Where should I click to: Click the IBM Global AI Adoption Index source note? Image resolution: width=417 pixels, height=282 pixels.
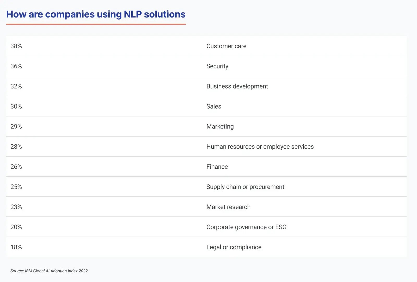point(49,271)
